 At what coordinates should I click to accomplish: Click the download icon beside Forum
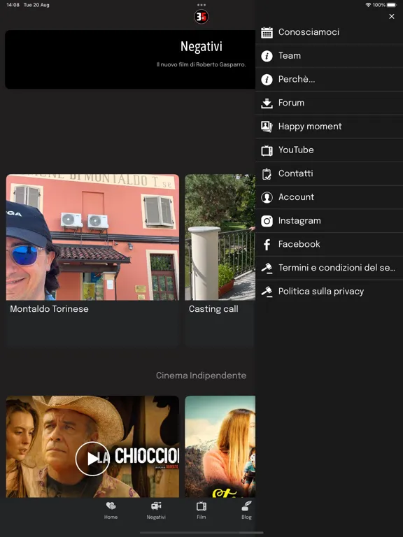pyautogui.click(x=267, y=103)
